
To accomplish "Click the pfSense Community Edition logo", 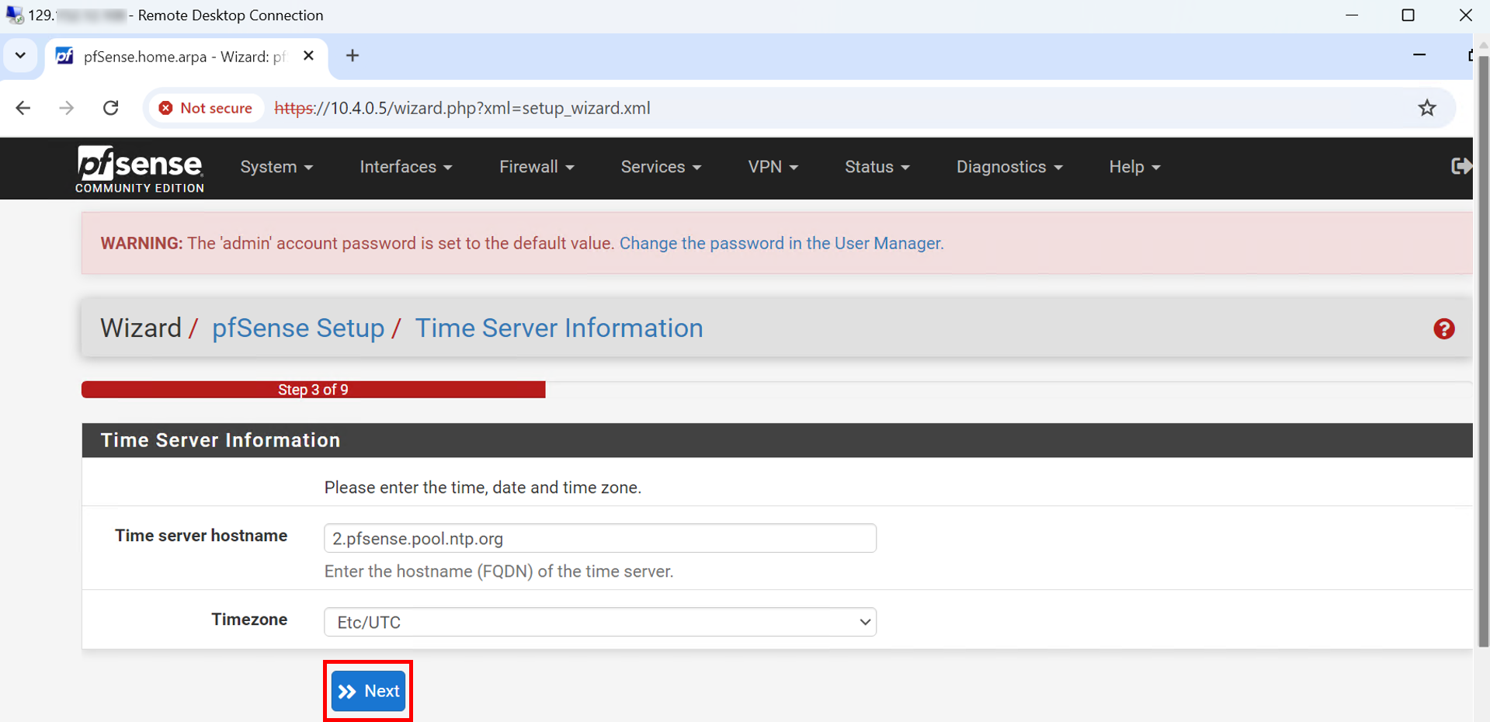I will pos(140,168).
